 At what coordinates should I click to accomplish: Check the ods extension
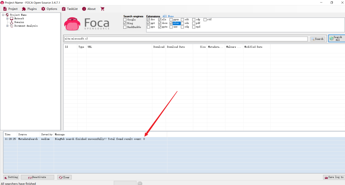(182, 23)
